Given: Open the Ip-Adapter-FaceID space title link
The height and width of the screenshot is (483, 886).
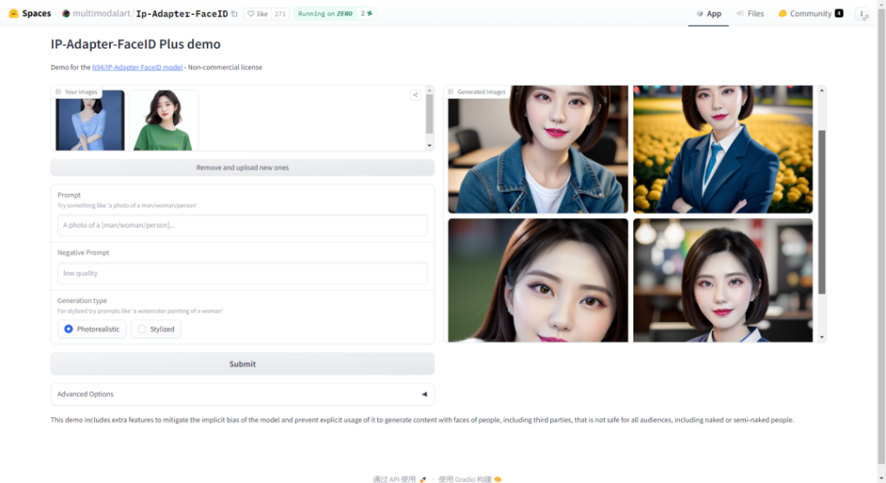Looking at the screenshot, I should (x=182, y=14).
